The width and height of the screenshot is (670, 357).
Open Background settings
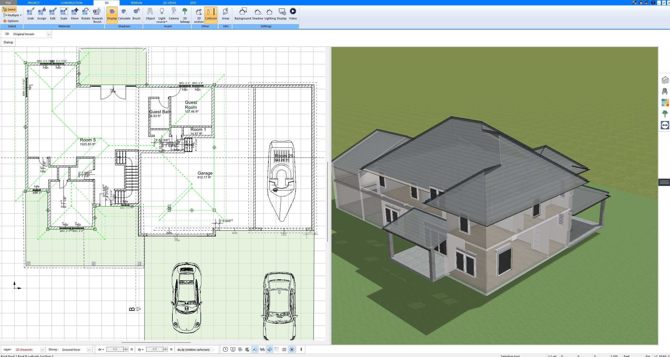[x=243, y=14]
